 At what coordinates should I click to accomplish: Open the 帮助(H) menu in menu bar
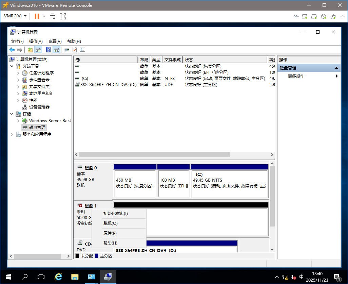[74, 41]
